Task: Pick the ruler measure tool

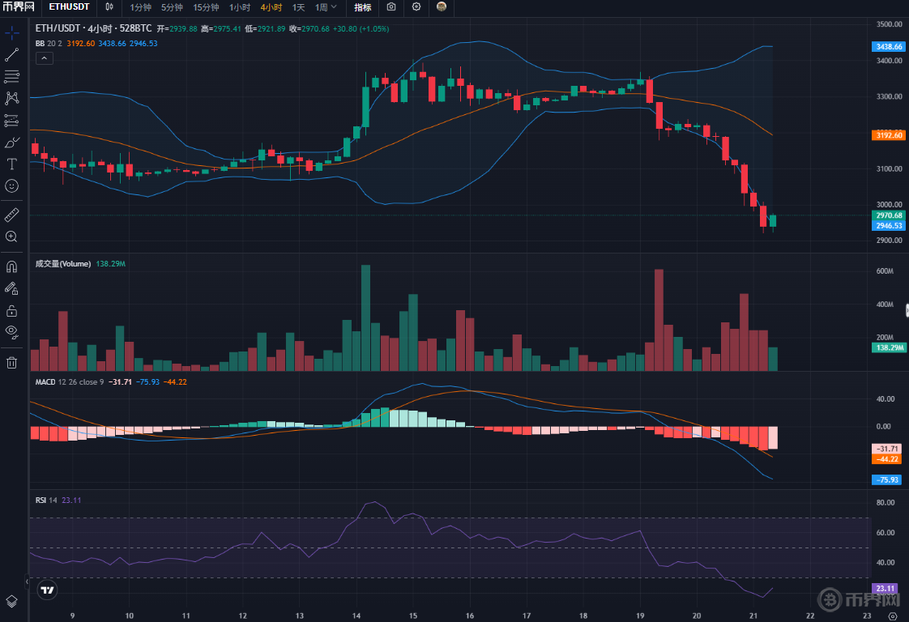Action: 11,215
